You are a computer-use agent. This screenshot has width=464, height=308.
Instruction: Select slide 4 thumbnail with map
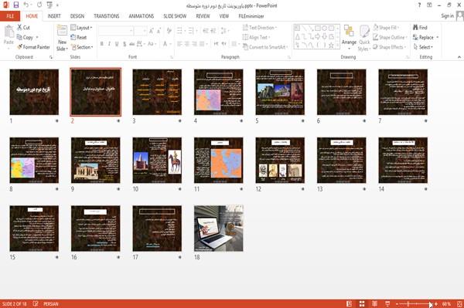point(218,92)
